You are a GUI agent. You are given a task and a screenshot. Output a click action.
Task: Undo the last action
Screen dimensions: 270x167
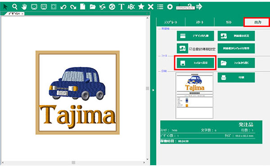[63, 7]
